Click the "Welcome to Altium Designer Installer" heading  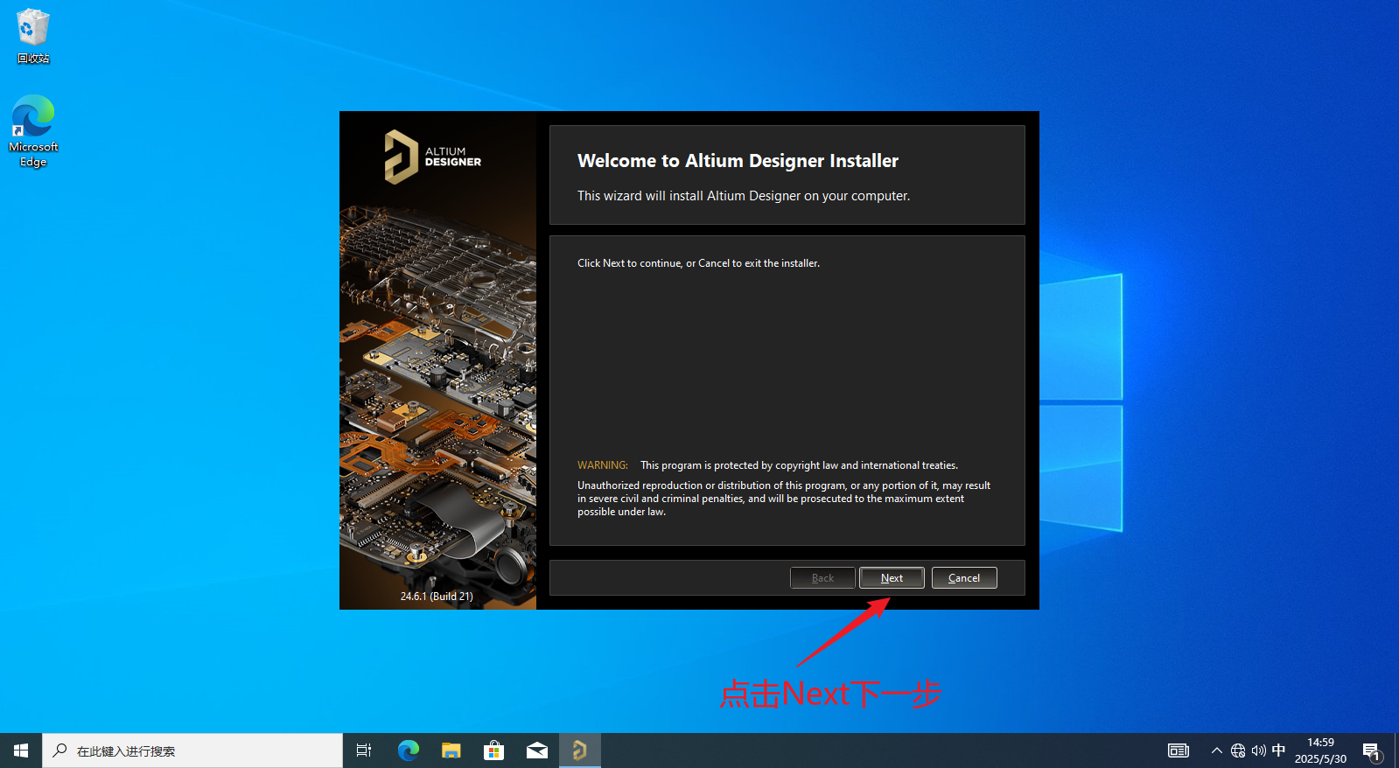[738, 161]
